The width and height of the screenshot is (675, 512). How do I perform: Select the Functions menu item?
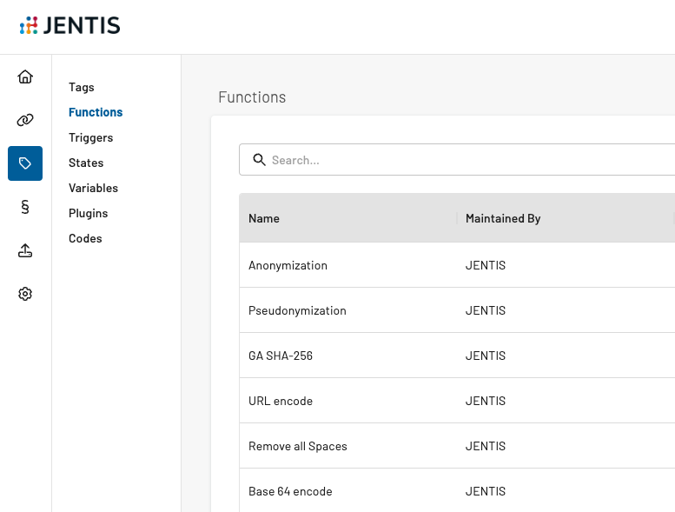[x=96, y=112]
